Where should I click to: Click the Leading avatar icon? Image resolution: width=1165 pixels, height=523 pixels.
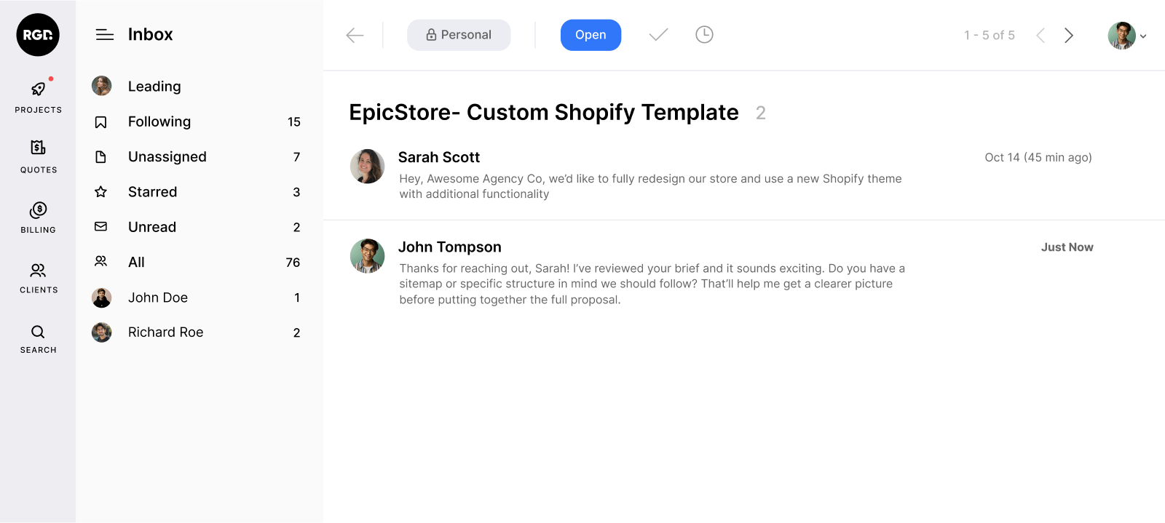pyautogui.click(x=102, y=86)
